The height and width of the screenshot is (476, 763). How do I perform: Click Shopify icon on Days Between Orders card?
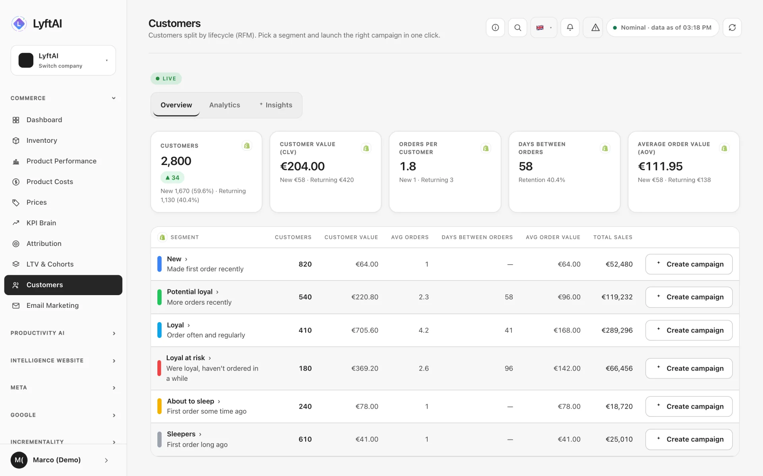tap(605, 148)
